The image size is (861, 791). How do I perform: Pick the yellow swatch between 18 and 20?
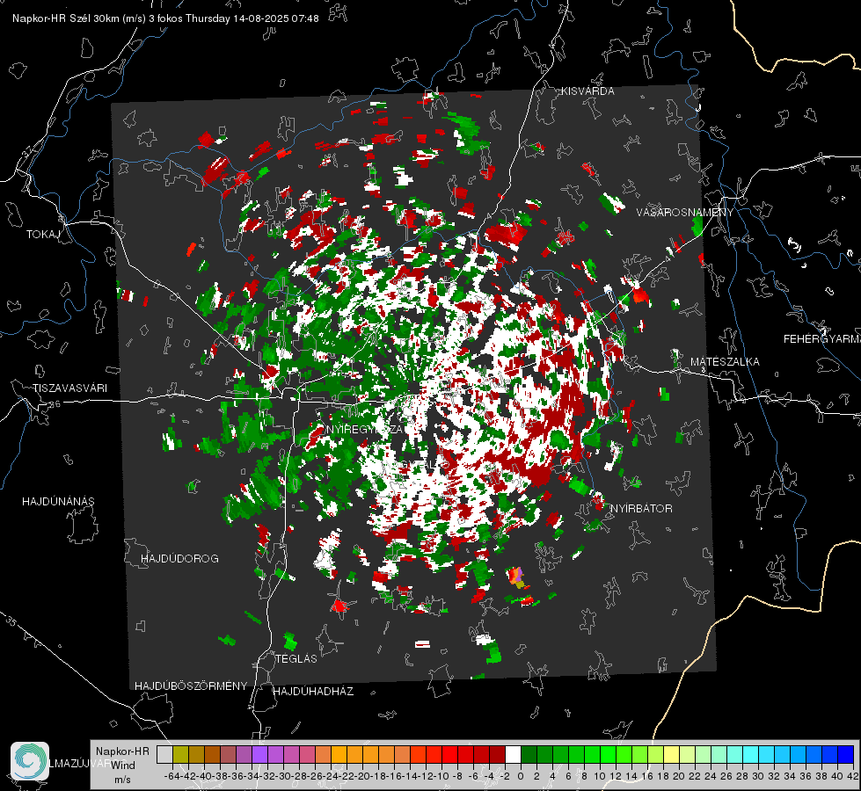click(671, 755)
